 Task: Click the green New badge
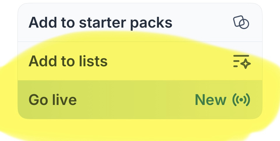click(210, 100)
